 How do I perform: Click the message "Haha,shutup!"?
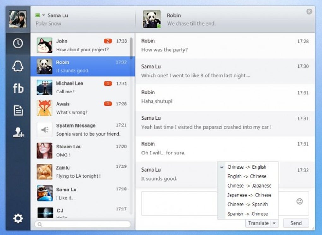(x=157, y=101)
